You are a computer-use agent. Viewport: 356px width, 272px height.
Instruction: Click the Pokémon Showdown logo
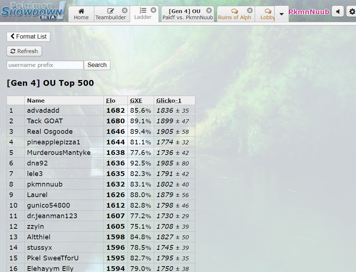tap(34, 11)
